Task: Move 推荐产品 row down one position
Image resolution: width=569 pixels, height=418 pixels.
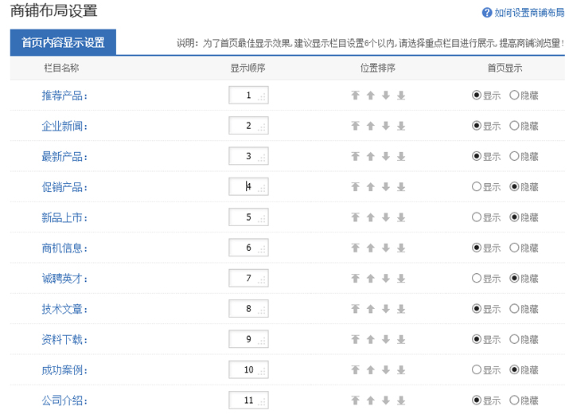Action: [386, 96]
